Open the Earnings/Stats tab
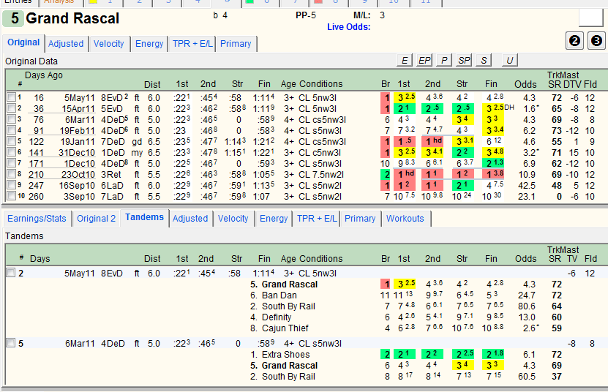Viewport: 608px width, 392px height. pos(37,219)
